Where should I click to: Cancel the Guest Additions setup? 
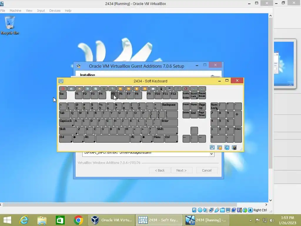point(207,170)
